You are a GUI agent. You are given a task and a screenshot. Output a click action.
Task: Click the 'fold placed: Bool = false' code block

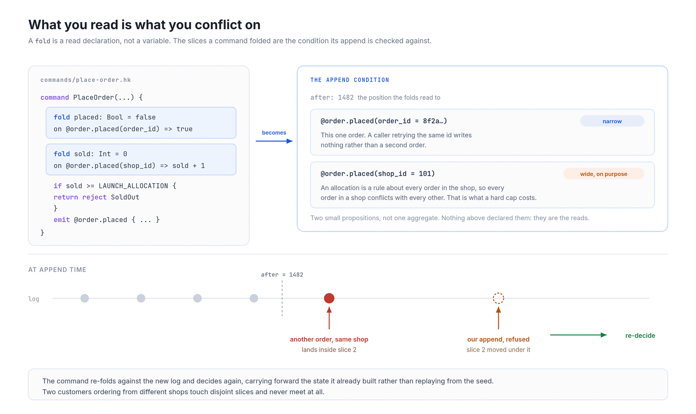coord(141,123)
